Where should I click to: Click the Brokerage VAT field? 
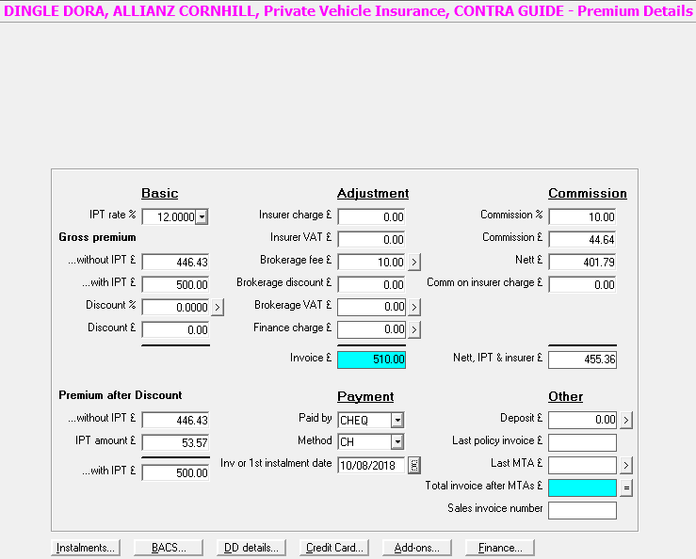pos(371,307)
